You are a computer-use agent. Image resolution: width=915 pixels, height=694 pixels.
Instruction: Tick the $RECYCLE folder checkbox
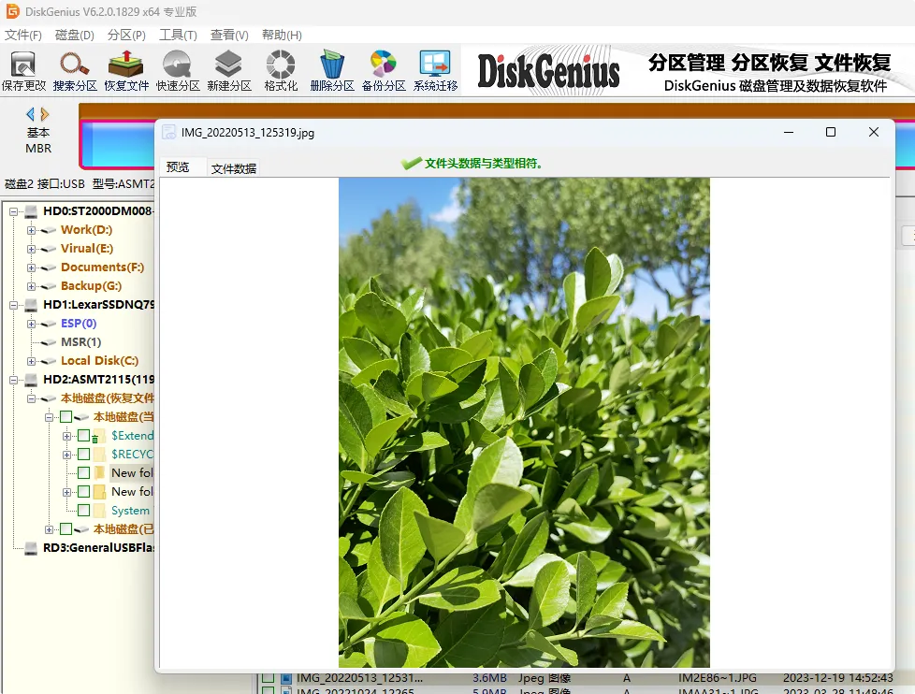(x=83, y=455)
